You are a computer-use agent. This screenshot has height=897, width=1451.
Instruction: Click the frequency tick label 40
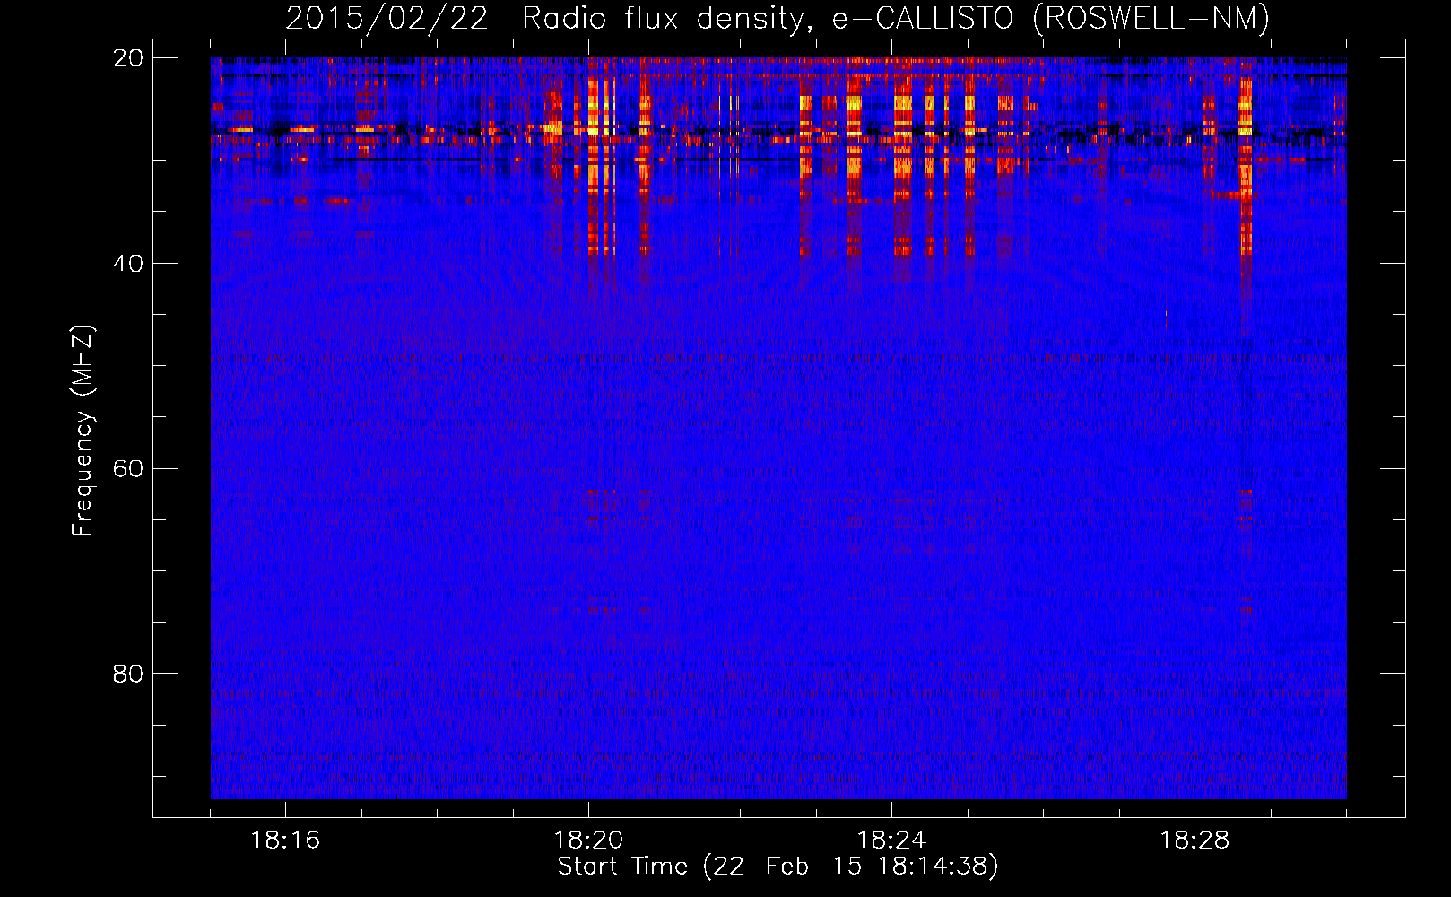tap(129, 264)
